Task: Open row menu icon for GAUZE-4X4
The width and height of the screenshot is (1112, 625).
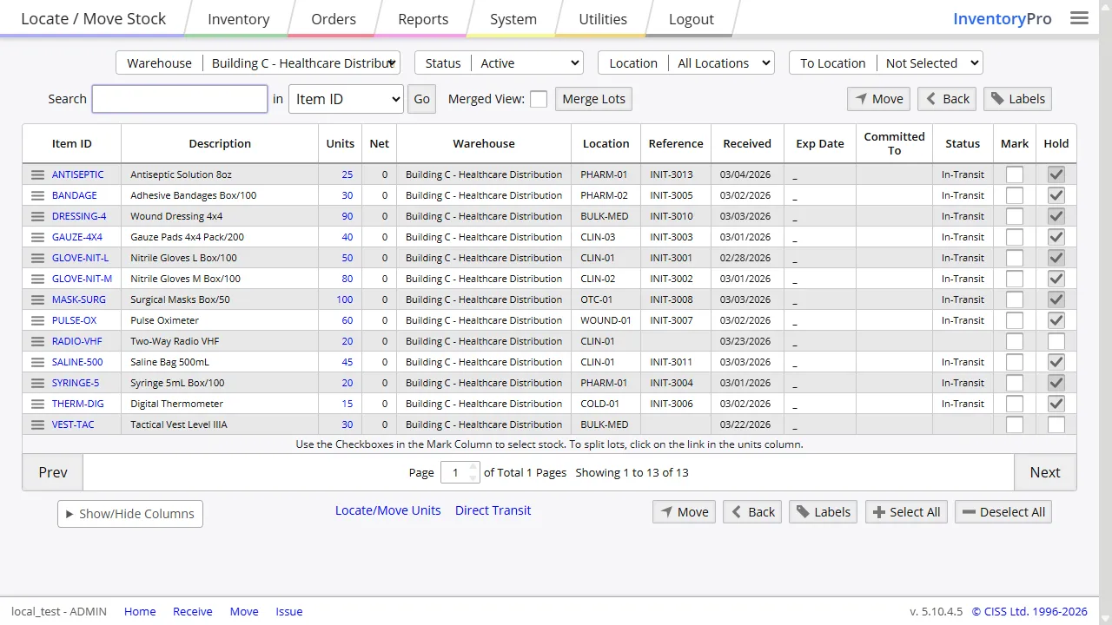Action: click(x=37, y=237)
